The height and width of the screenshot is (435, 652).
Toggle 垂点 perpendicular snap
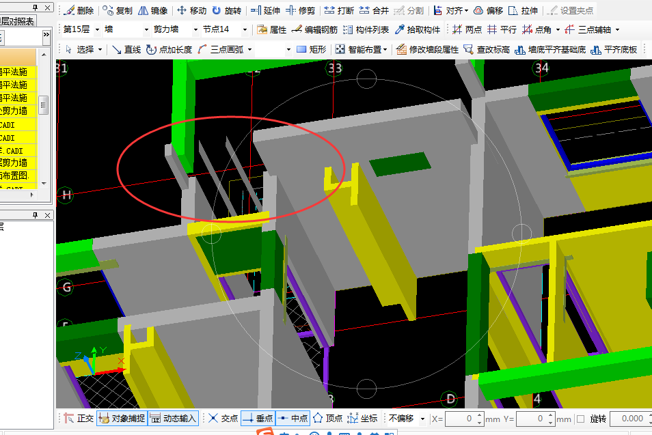click(258, 419)
